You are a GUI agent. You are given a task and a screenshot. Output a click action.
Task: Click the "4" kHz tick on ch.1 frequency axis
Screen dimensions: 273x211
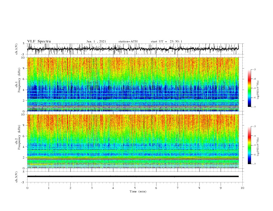(x=24, y=90)
